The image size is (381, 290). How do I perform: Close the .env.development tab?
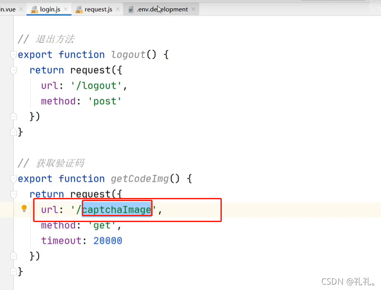tap(194, 9)
